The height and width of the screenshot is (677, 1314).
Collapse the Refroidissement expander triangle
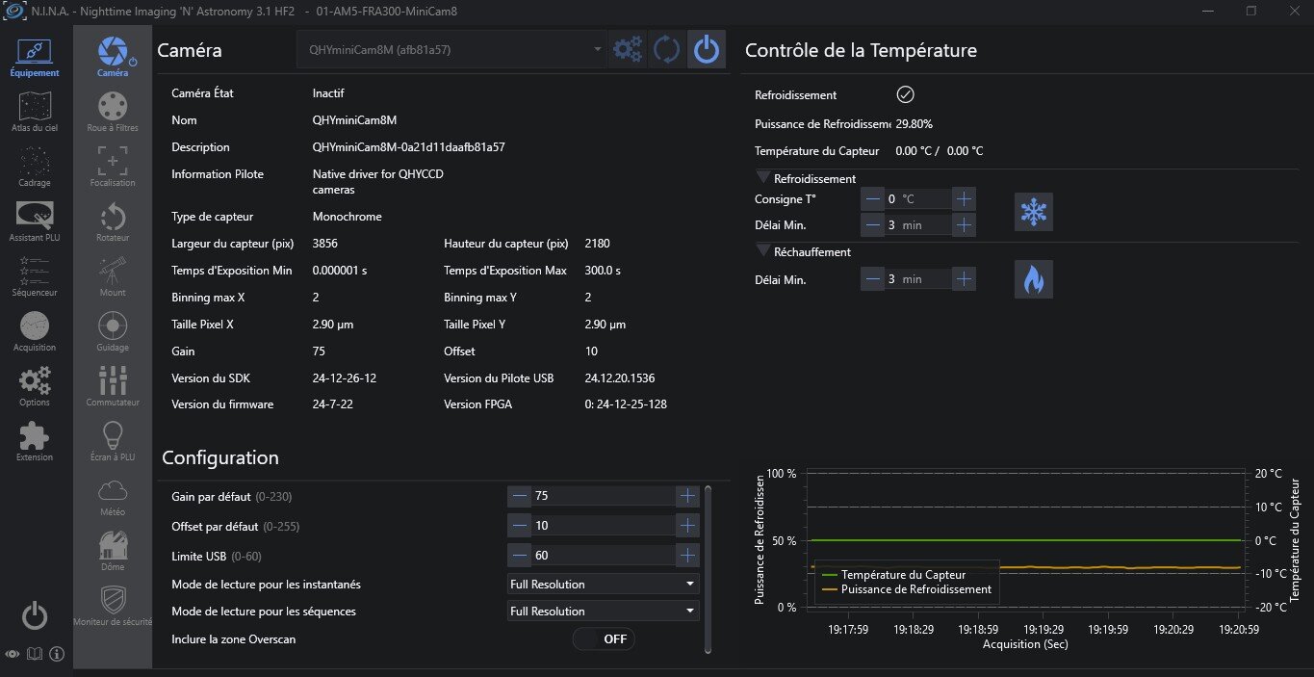(x=764, y=178)
